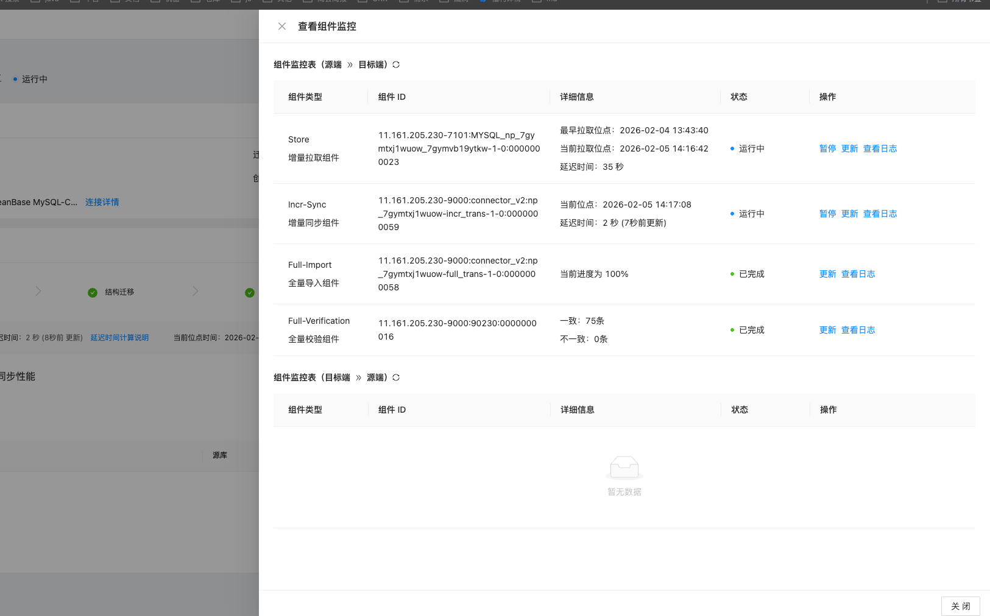The height and width of the screenshot is (616, 990).
Task: Open logs for Full-Import component
Action: [858, 274]
